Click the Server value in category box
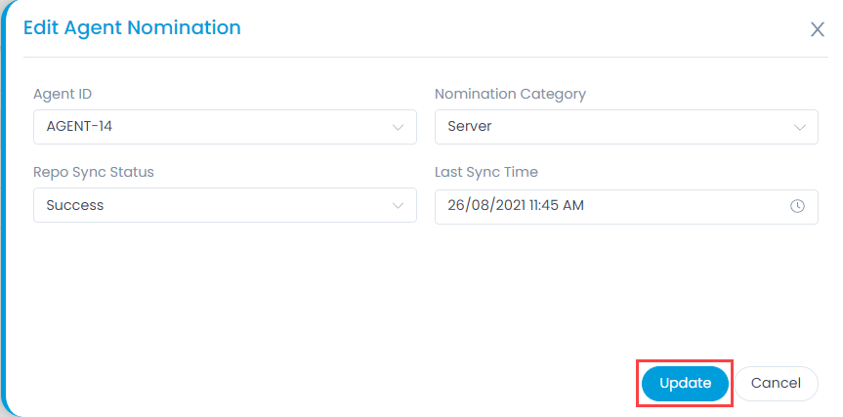Image resolution: width=843 pixels, height=417 pixels. tap(470, 127)
